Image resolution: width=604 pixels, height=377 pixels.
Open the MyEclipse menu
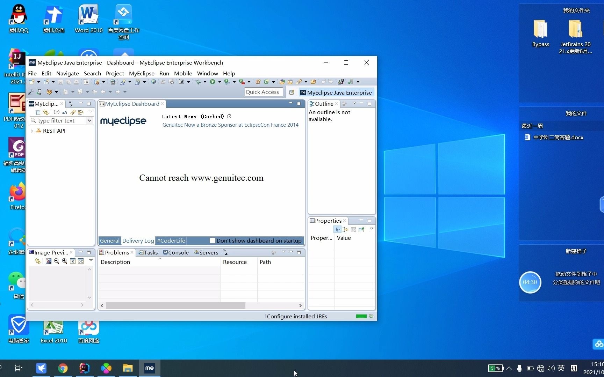pyautogui.click(x=142, y=73)
